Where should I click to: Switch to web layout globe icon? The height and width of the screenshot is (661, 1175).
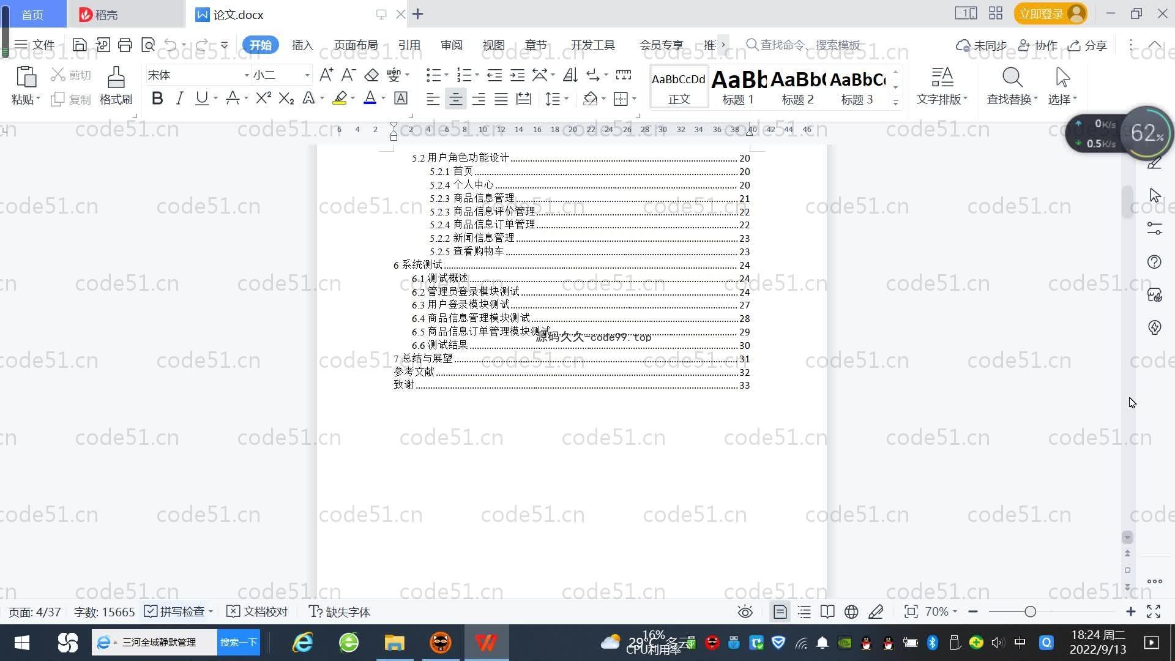coord(851,611)
